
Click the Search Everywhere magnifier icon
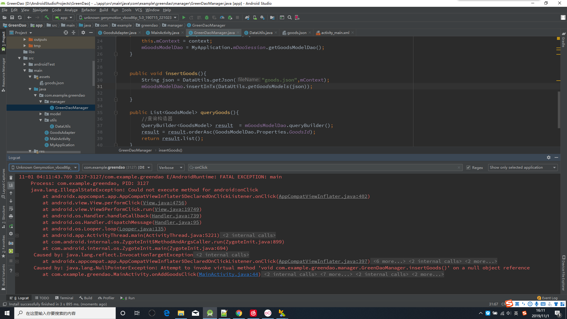[290, 17]
